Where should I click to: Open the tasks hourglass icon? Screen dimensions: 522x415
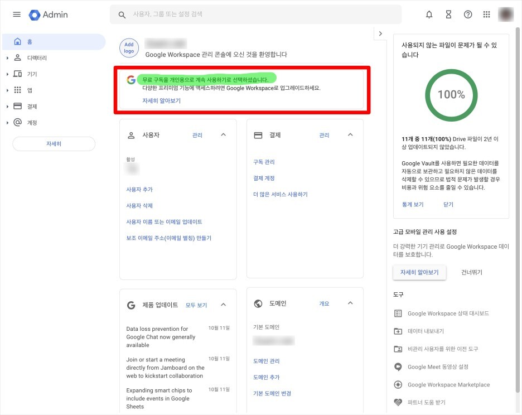point(448,15)
